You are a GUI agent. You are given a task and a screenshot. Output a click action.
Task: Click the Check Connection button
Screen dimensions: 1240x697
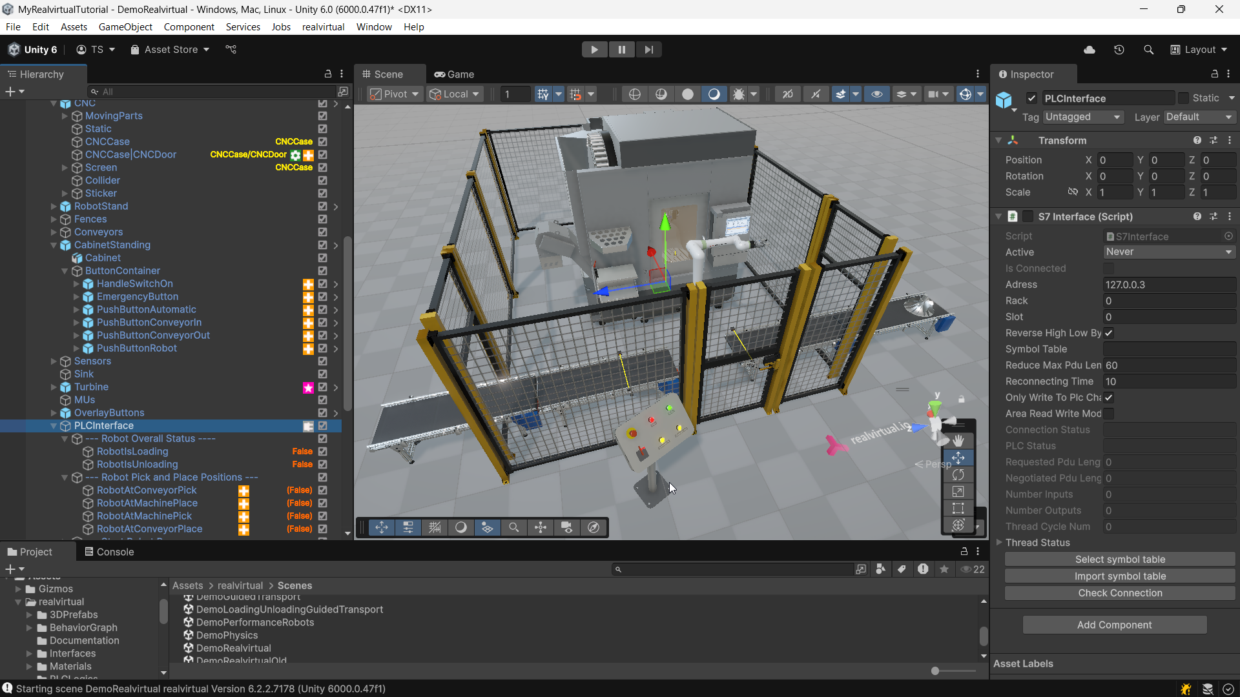pos(1119,593)
